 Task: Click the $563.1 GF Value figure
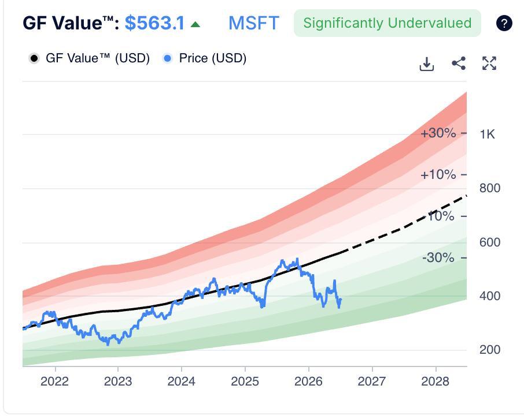coord(154,23)
